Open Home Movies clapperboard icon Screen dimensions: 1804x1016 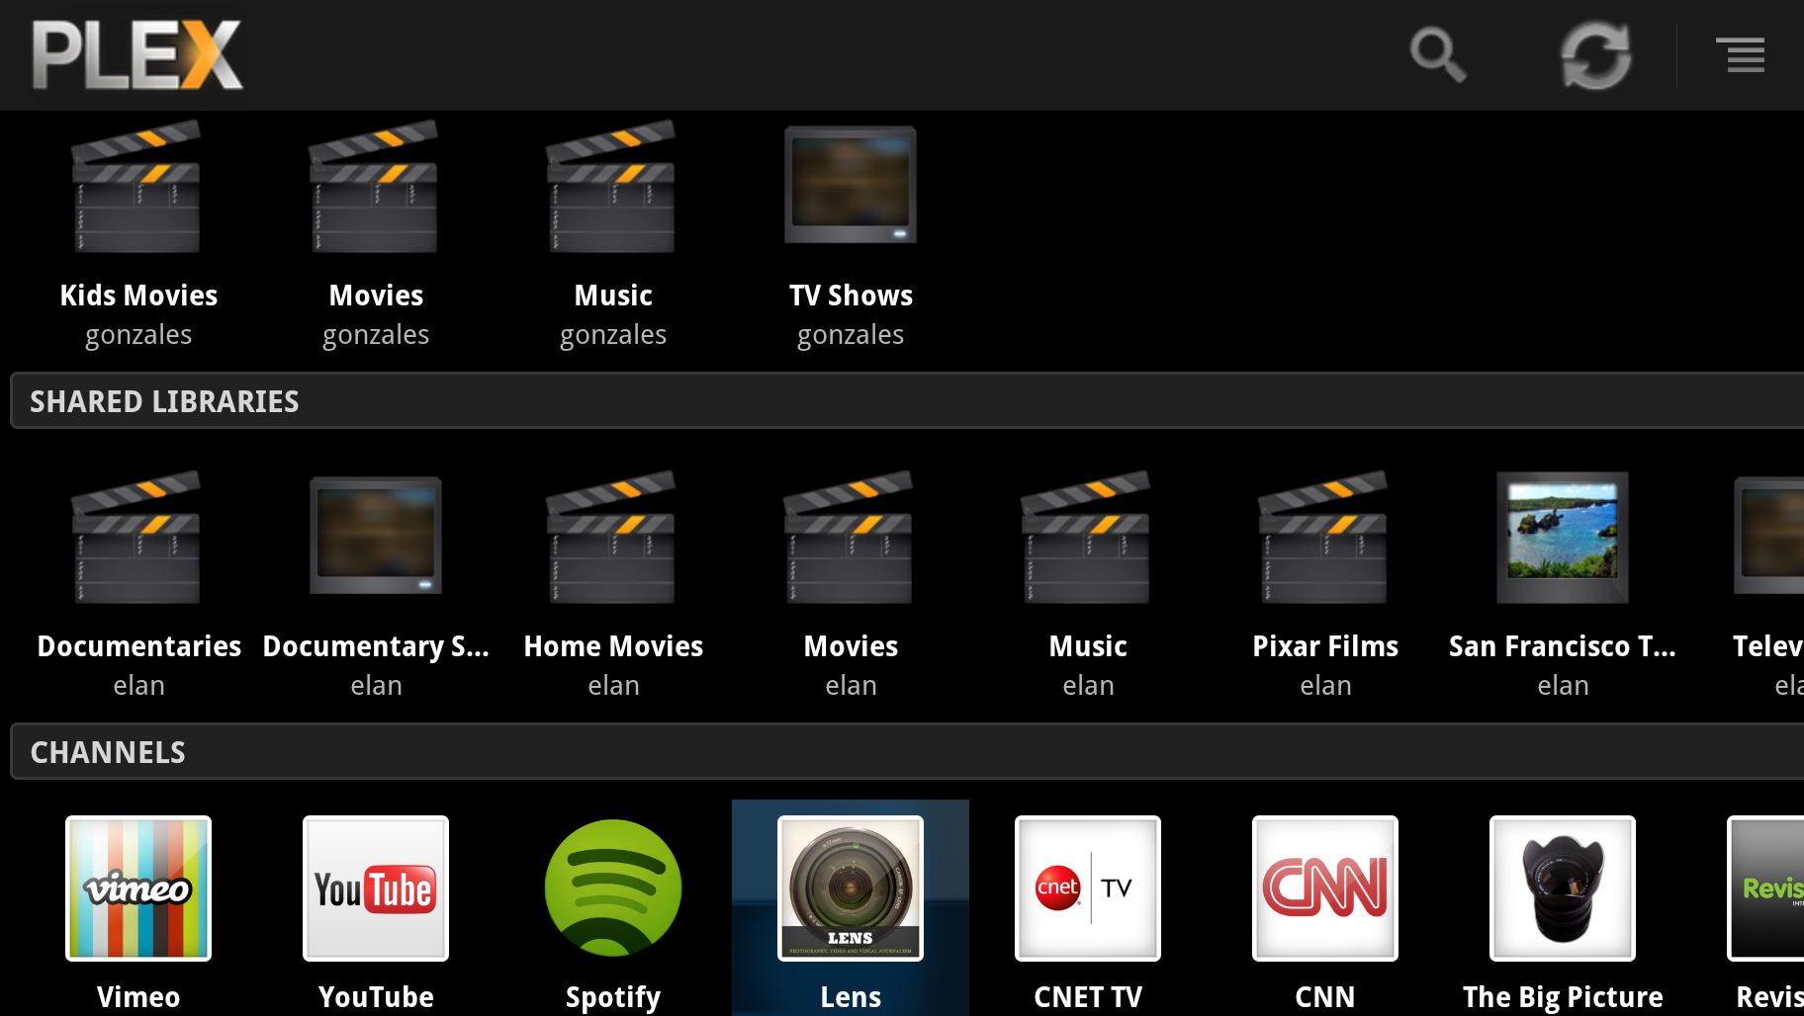point(612,538)
